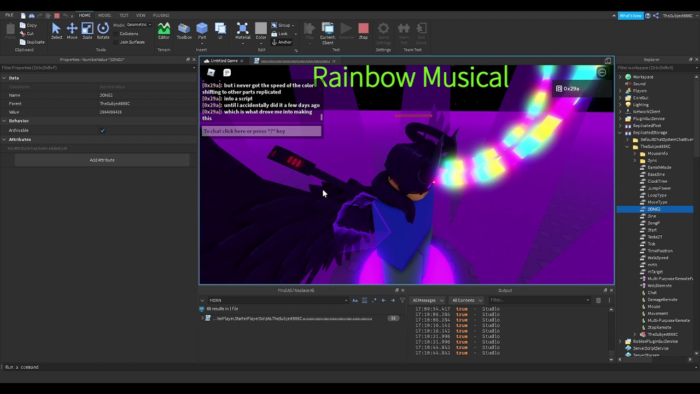700x394 pixels.
Task: Collapse the Attributes section
Action: coord(4,140)
